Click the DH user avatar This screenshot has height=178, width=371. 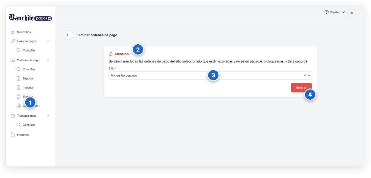click(x=352, y=13)
